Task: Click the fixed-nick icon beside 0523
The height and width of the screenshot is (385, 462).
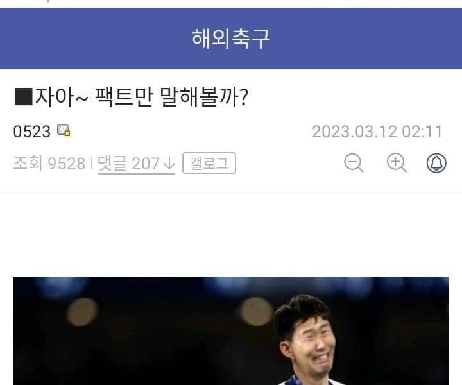Action: (64, 130)
